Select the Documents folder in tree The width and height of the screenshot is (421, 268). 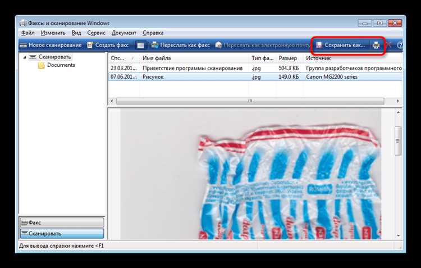[x=61, y=65]
